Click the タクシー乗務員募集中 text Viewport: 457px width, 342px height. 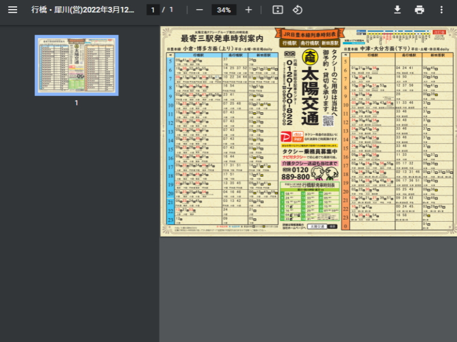[x=310, y=152]
